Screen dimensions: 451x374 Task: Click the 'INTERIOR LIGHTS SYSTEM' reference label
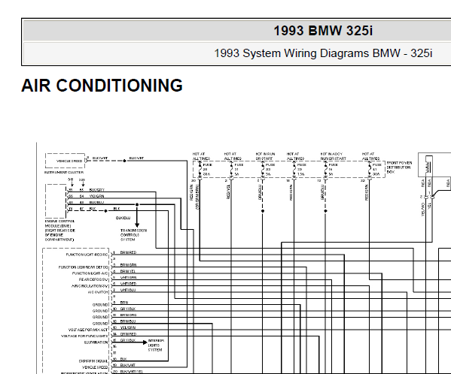(x=156, y=345)
